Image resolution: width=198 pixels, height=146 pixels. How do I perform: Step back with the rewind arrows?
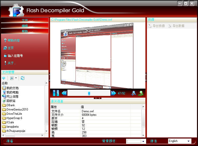tap(64, 93)
